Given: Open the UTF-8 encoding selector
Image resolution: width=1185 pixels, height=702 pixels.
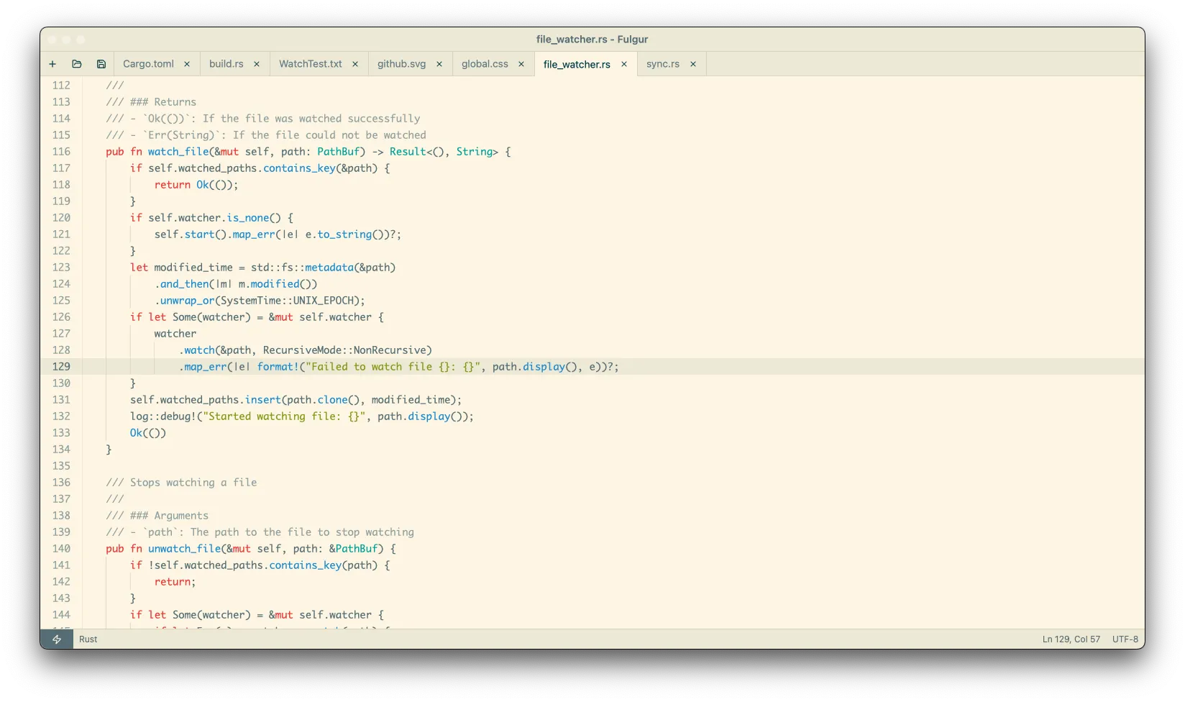Looking at the screenshot, I should [1125, 639].
